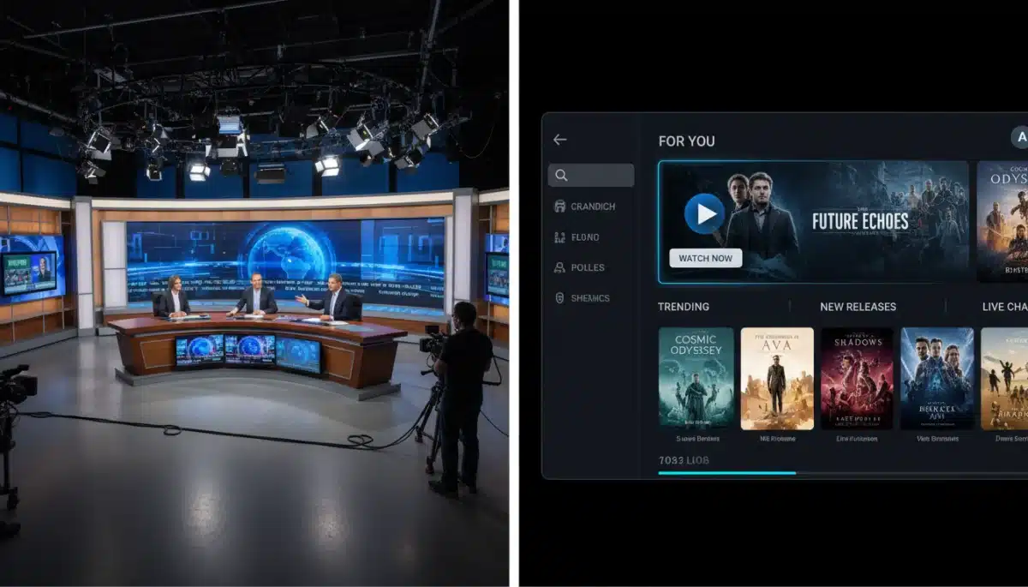Click the icon beside CRANDICH in the sidebar
The width and height of the screenshot is (1028, 587).
pos(560,207)
